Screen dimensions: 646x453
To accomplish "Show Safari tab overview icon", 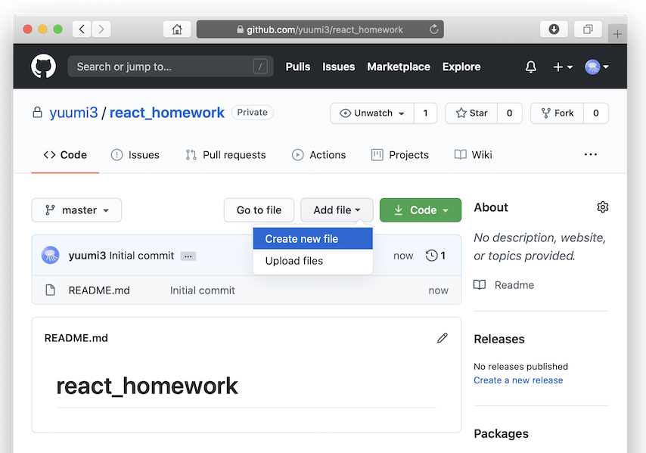I will pyautogui.click(x=588, y=29).
